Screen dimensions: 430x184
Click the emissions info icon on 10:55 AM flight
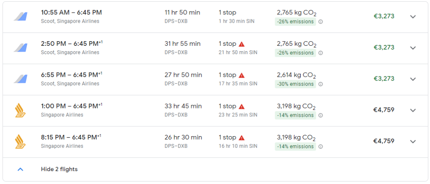click(320, 22)
